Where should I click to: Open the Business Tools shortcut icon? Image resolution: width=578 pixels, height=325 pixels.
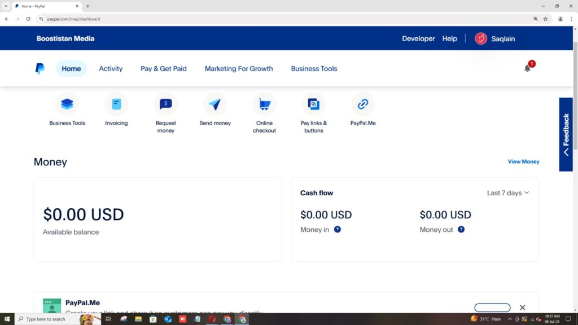[67, 104]
